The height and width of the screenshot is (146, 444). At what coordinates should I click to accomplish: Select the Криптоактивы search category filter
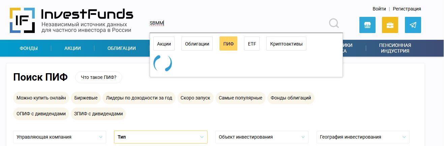[x=286, y=44]
